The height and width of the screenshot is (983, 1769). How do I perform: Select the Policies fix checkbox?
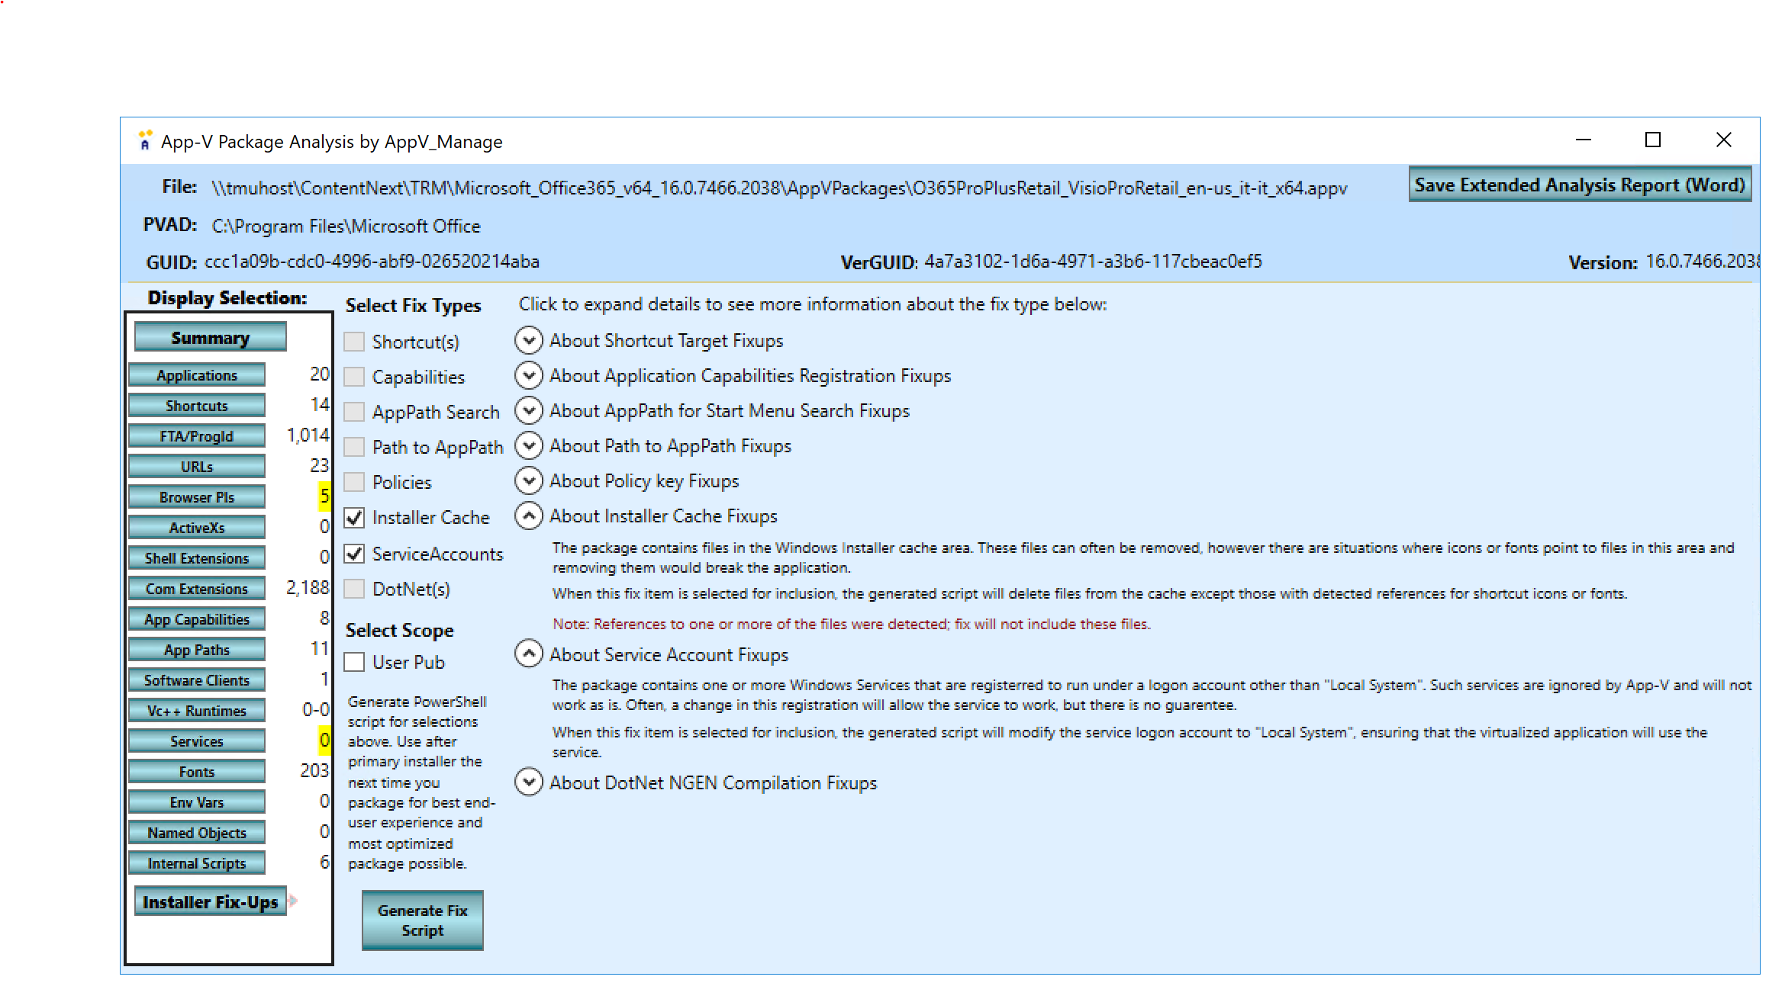tap(354, 482)
